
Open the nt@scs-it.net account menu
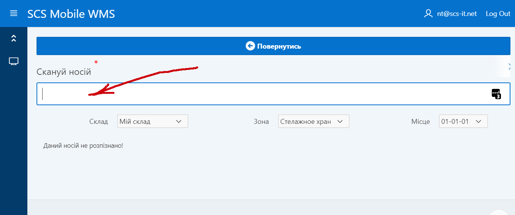[457, 14]
